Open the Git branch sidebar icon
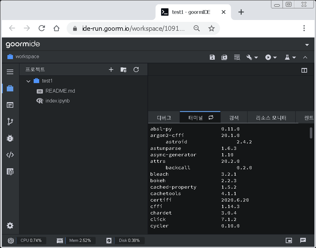316x248 pixels. click(x=10, y=122)
